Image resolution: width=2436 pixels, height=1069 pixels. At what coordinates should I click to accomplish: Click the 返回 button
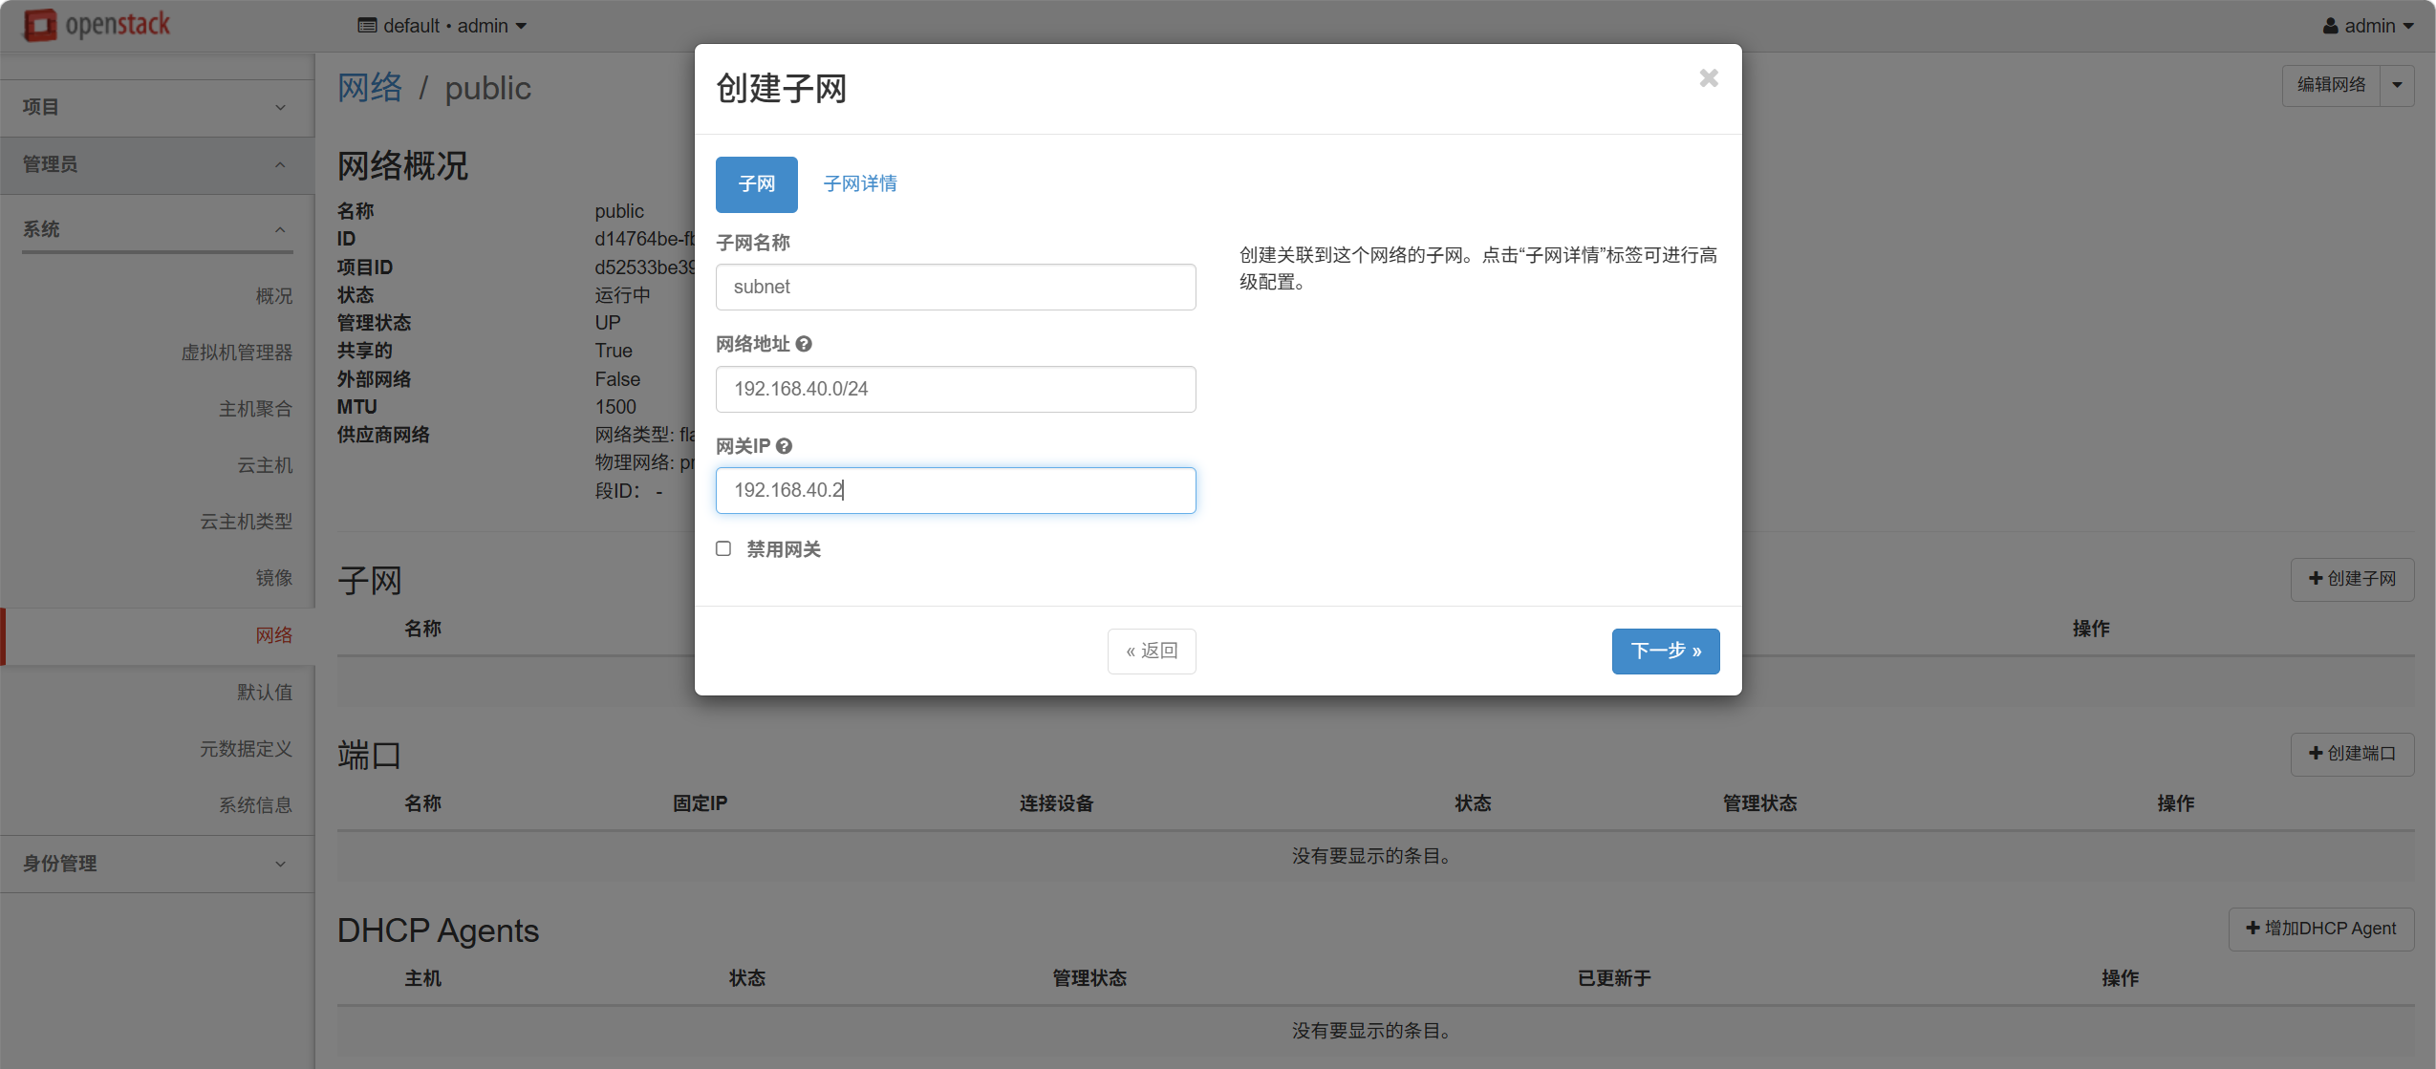click(1152, 652)
